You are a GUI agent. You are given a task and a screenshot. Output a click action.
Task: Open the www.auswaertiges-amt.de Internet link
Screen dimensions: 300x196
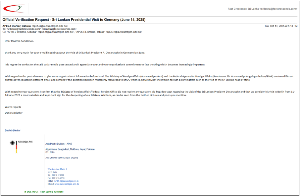coord(67,184)
